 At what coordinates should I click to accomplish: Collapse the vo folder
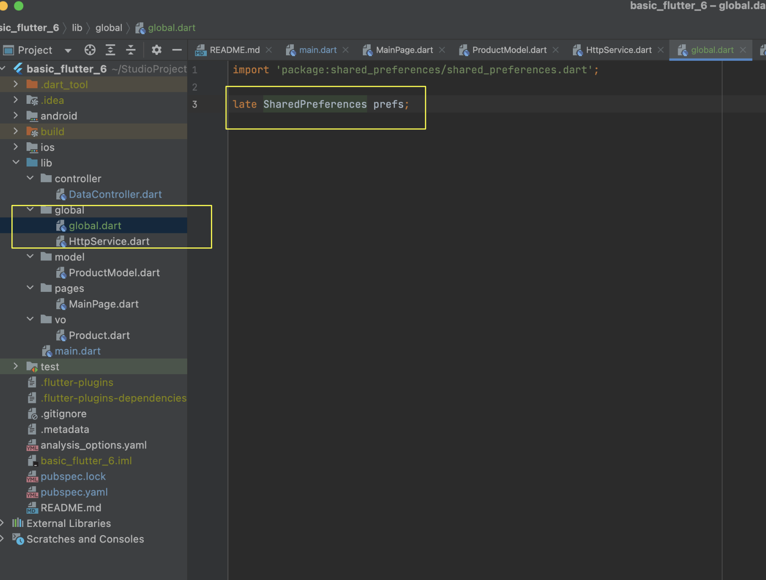point(30,319)
